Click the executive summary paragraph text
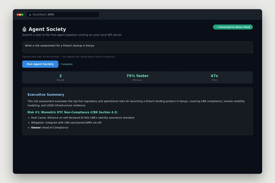Screen dimensions: 275x183 pyautogui.click(x=136, y=103)
